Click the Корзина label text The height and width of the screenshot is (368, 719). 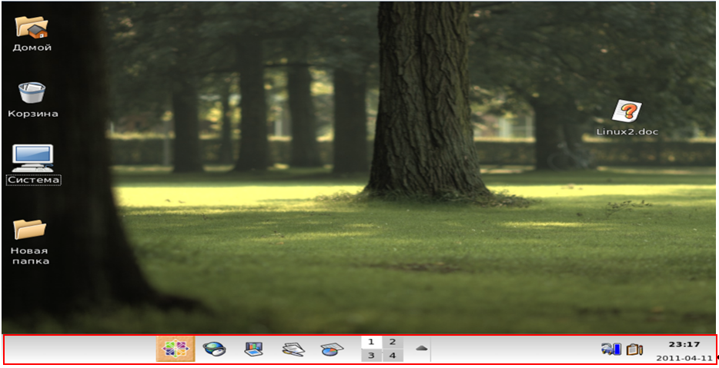pyautogui.click(x=33, y=114)
